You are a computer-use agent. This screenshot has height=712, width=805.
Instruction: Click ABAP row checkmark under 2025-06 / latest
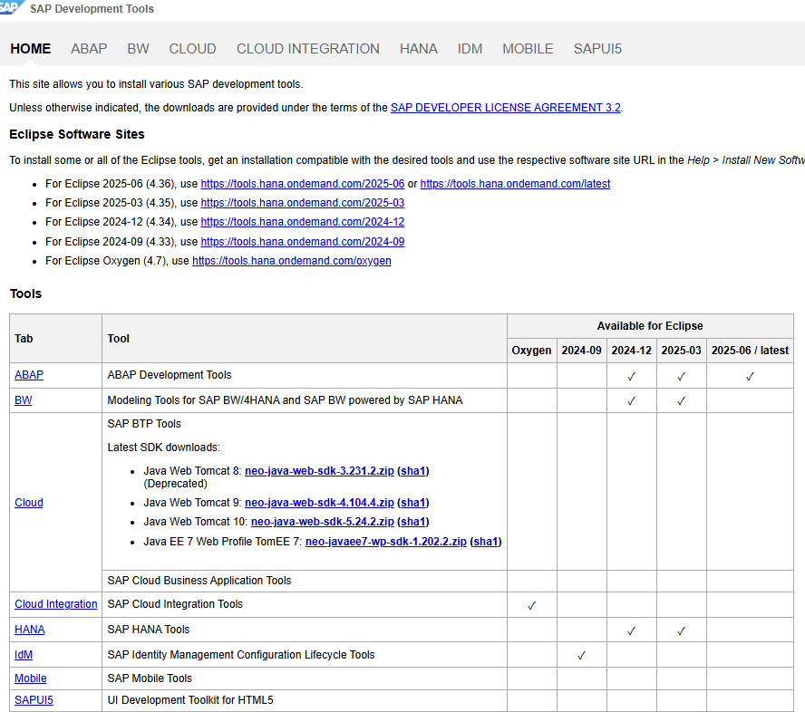point(750,377)
